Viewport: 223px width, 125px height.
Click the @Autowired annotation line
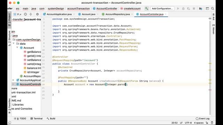pyautogui.click(x=65, y=67)
